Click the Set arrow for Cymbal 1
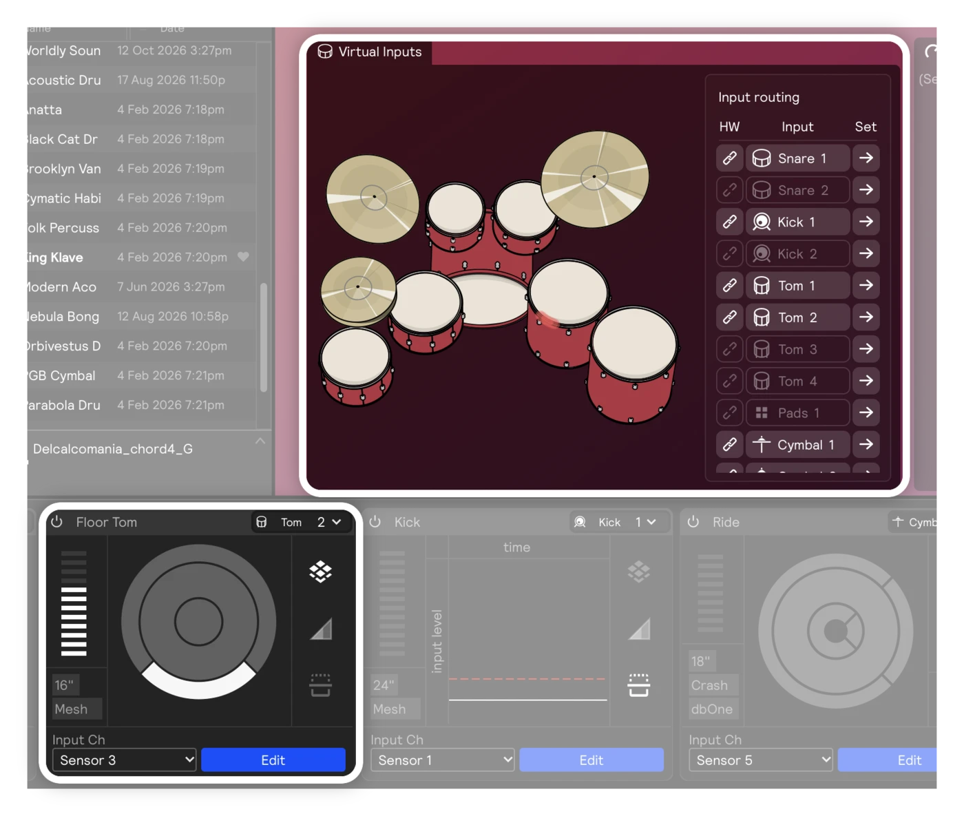The image size is (964, 816). pyautogui.click(x=866, y=445)
